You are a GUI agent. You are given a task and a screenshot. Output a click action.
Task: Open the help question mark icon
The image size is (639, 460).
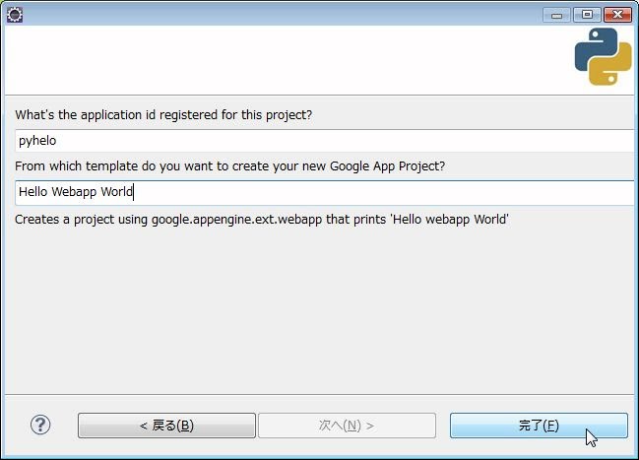[39, 425]
